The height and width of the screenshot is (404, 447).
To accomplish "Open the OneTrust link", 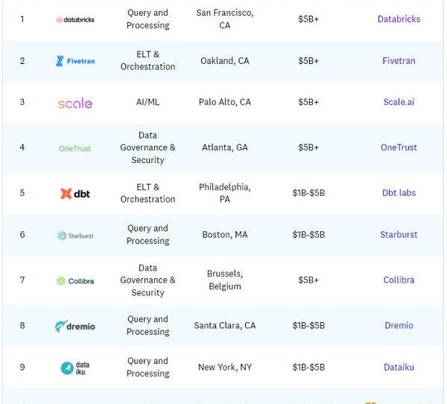I will [x=399, y=147].
